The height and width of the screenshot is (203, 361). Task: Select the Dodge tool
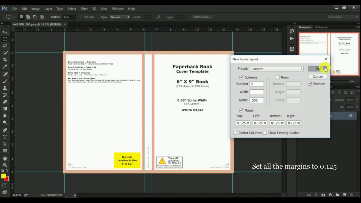(x=5, y=123)
